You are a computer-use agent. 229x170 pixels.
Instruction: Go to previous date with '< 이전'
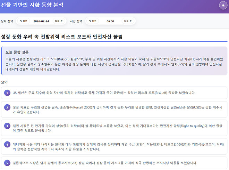24,21
